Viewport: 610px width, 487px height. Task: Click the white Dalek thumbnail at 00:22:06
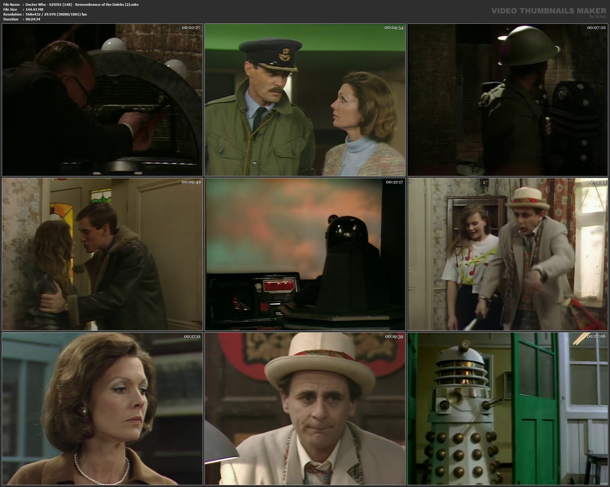[507, 409]
